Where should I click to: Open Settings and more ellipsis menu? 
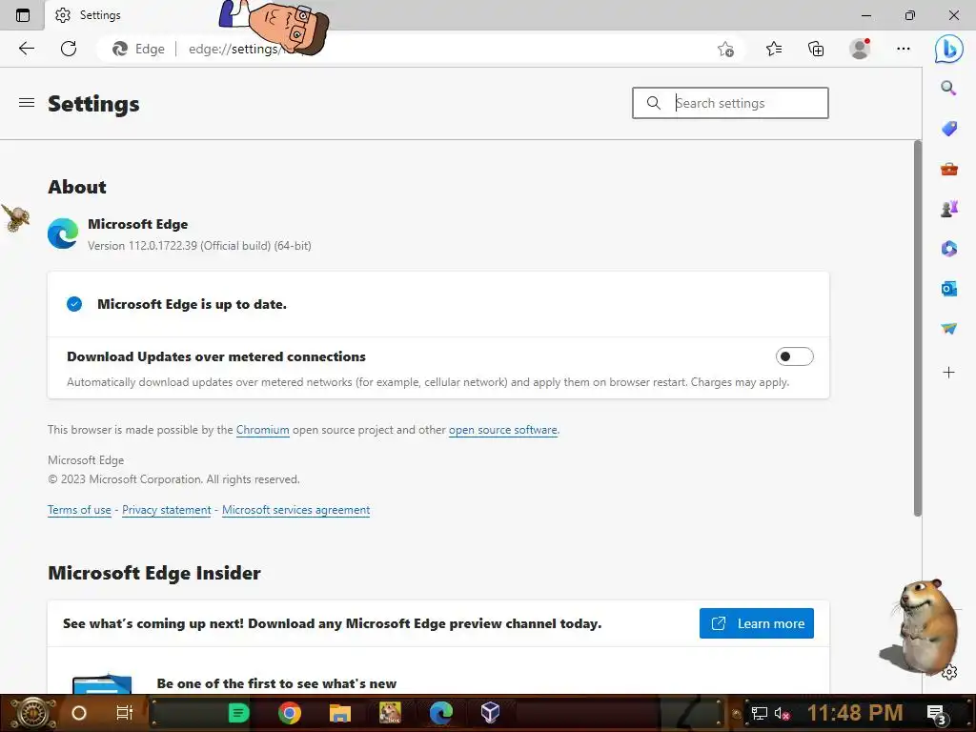point(904,49)
